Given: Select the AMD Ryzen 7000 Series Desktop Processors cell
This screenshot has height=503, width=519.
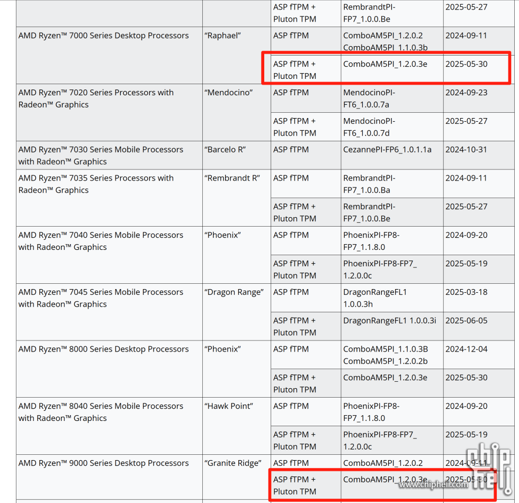Looking at the screenshot, I should tap(109, 55).
